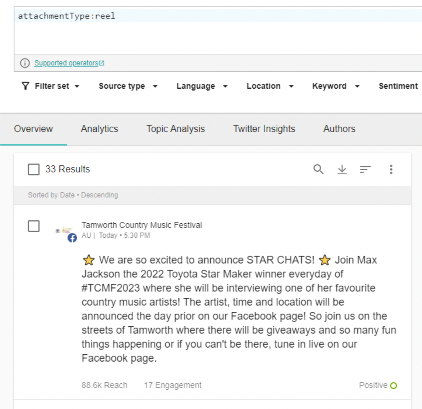Click the 'Positive' sentiment label
Viewport: 422px width, 409px height.
tap(373, 385)
